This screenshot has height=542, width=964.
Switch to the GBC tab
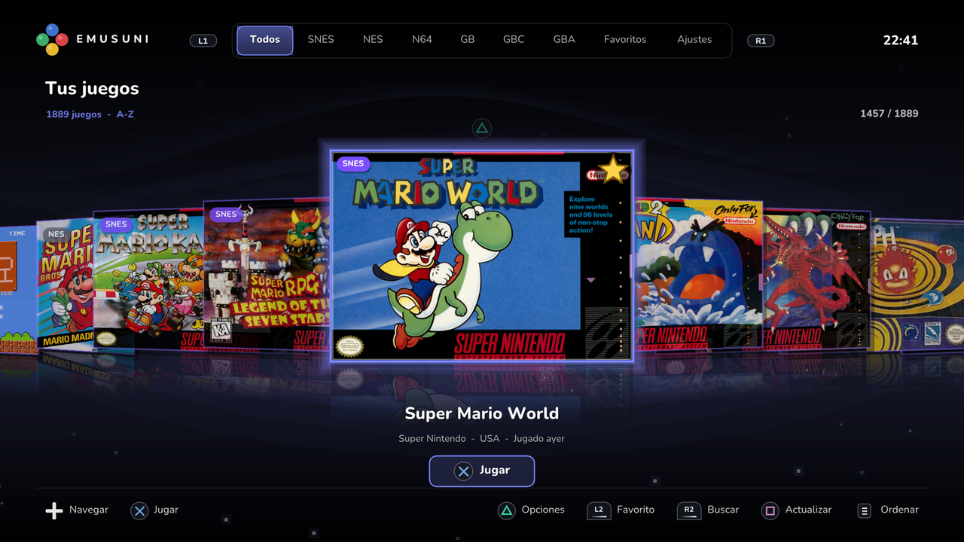514,40
